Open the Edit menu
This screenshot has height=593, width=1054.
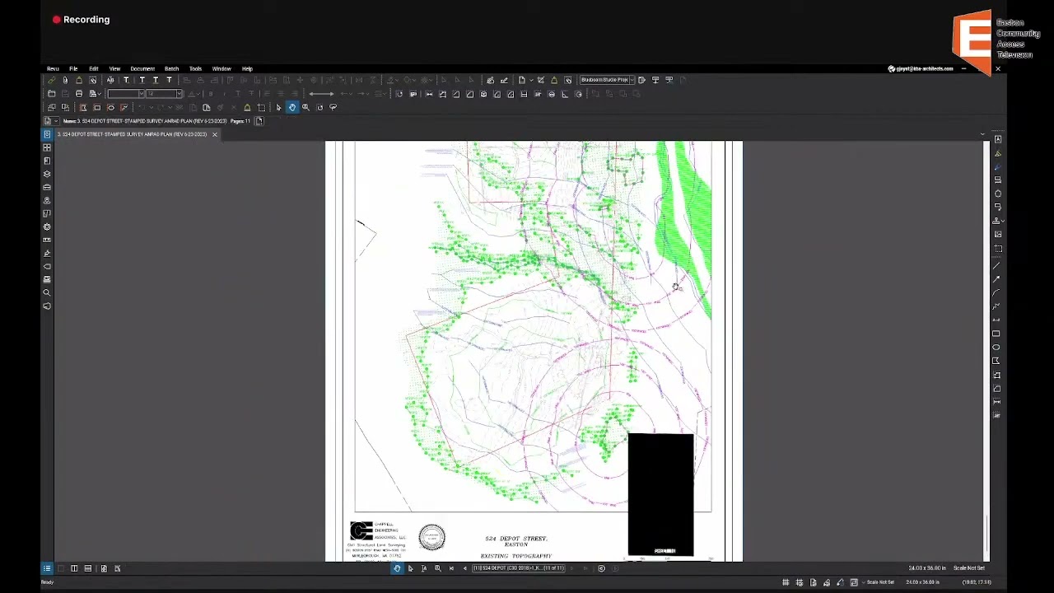coord(94,68)
